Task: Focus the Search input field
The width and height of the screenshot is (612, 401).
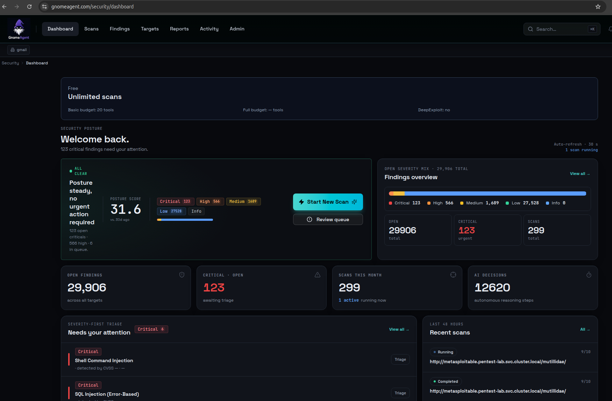Action: (562, 29)
